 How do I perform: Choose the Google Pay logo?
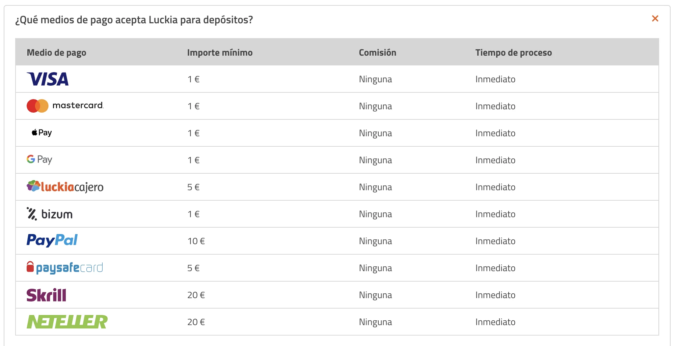tap(39, 160)
